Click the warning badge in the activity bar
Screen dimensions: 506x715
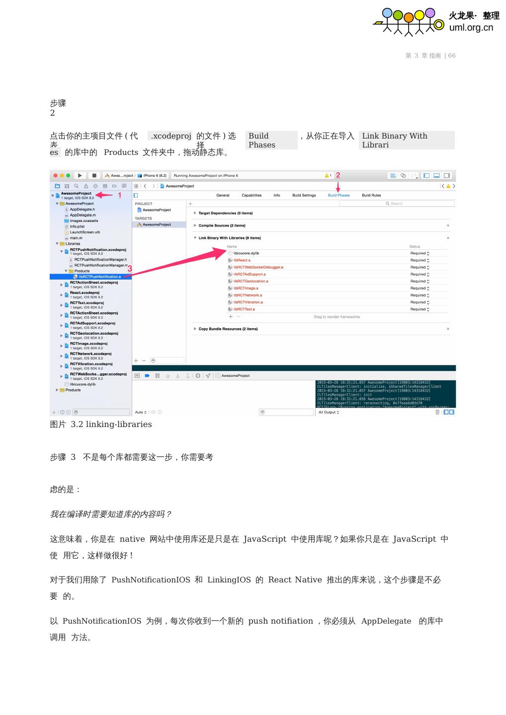coord(328,175)
